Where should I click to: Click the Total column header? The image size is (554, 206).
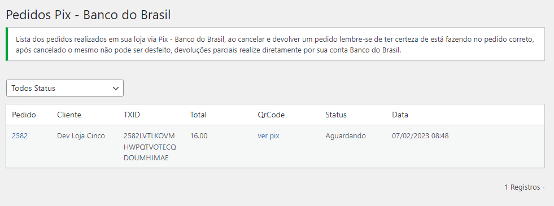click(x=198, y=115)
